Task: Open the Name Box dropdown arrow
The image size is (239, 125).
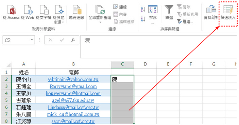Action: [x=32, y=40]
